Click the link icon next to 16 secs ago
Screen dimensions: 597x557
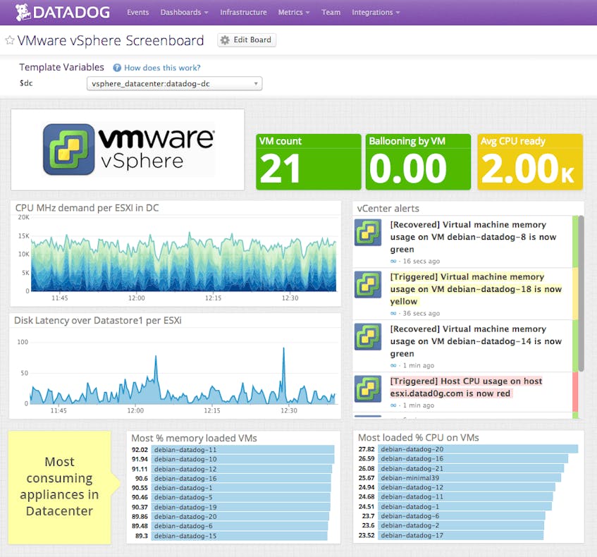point(393,262)
